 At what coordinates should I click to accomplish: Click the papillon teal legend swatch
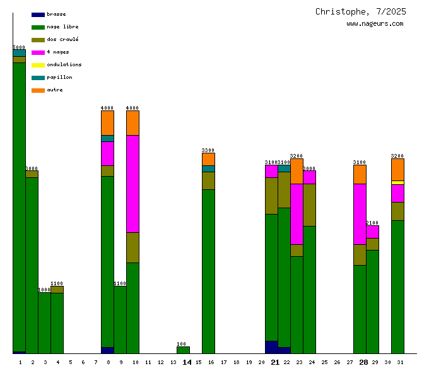[38, 78]
